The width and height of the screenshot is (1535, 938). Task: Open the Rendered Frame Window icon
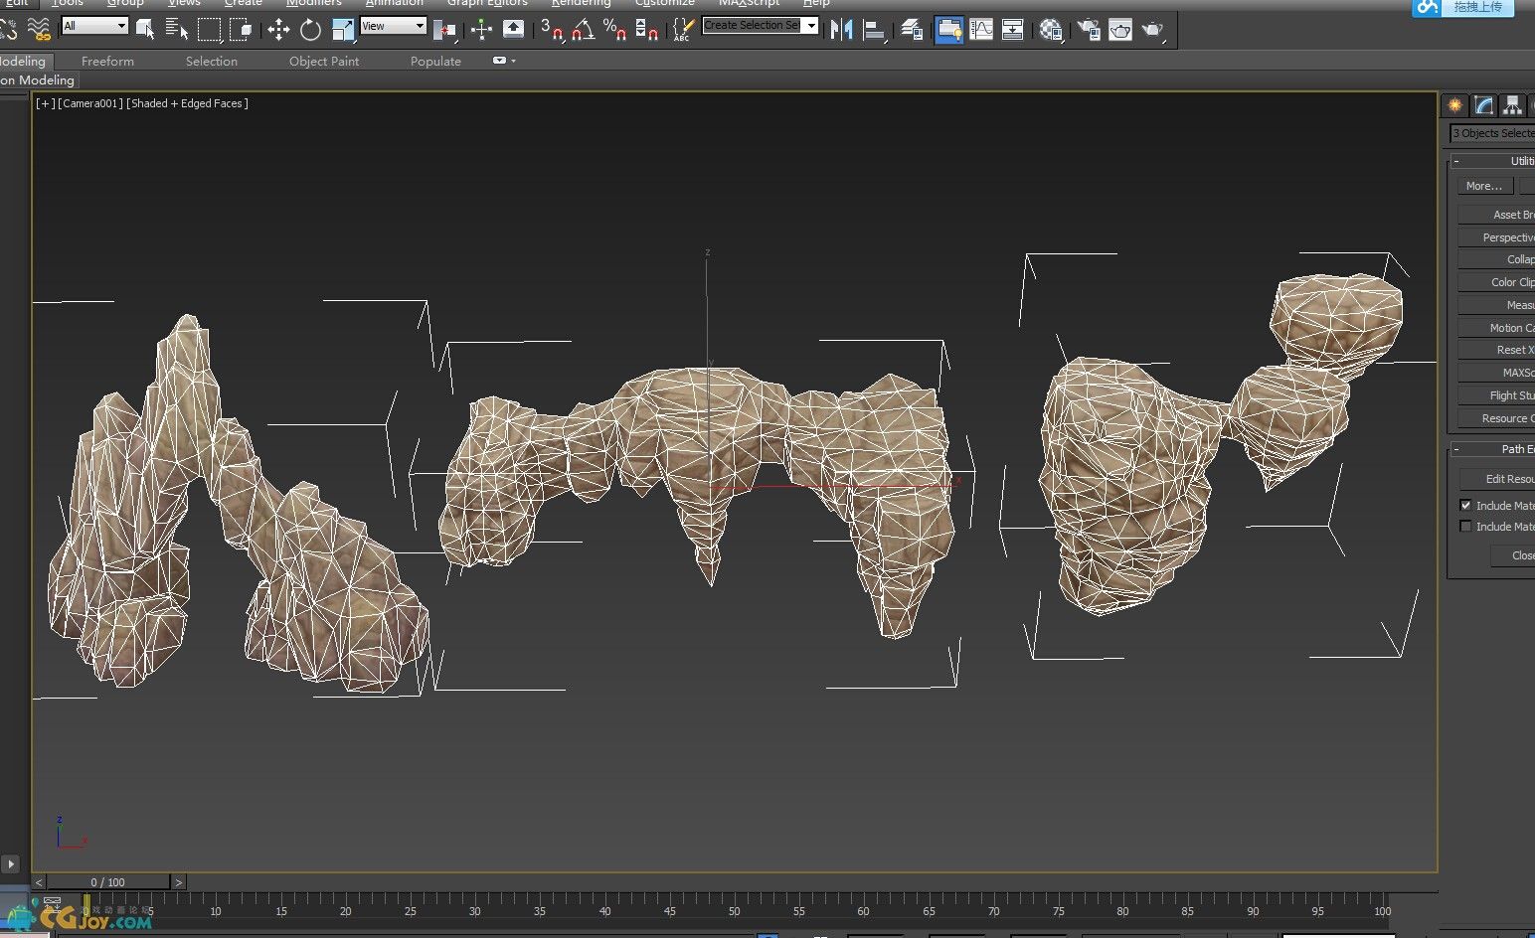pos(1120,29)
